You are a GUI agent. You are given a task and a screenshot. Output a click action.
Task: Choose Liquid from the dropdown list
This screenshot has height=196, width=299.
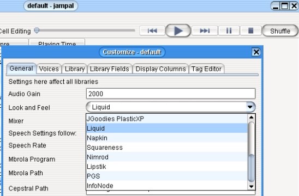click(167, 128)
